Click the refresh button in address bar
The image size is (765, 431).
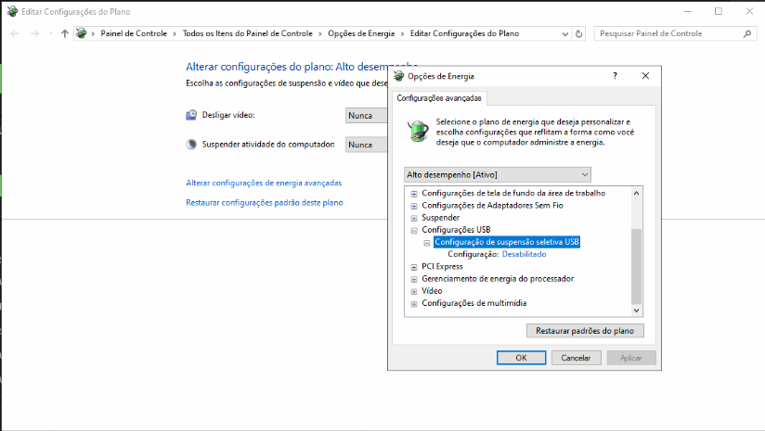[579, 33]
